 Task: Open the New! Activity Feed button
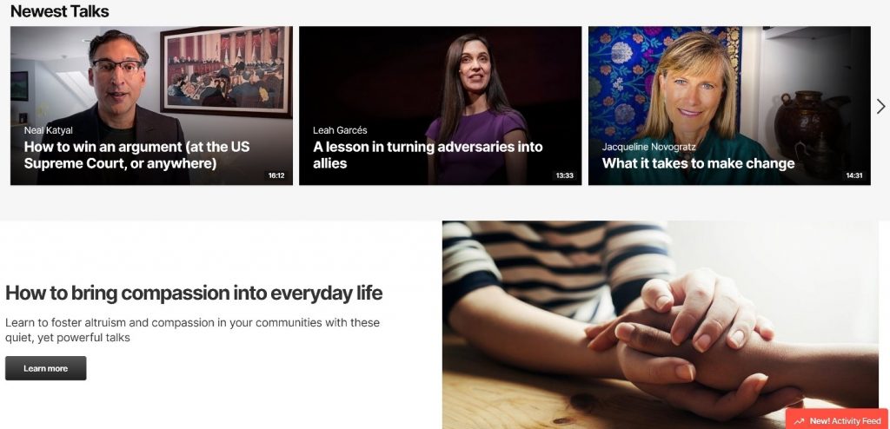coord(838,420)
